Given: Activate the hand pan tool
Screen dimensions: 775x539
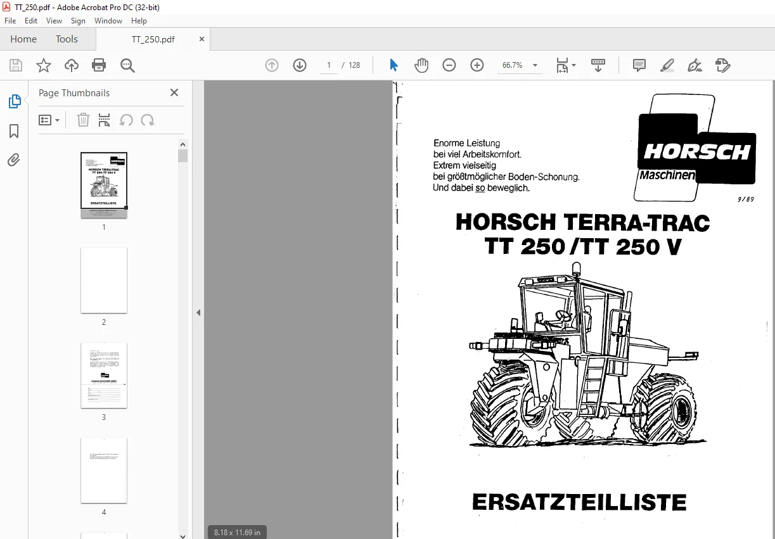Looking at the screenshot, I should tap(421, 65).
